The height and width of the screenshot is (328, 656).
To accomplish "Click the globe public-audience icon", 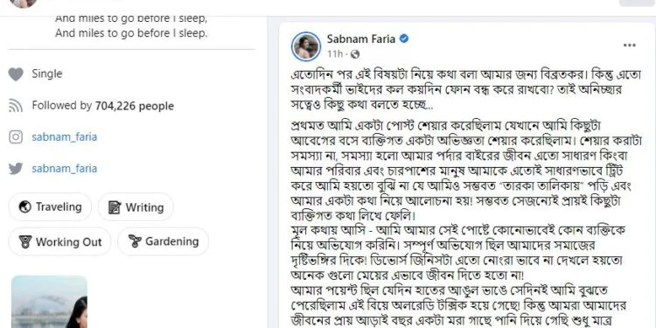I will (x=355, y=54).
